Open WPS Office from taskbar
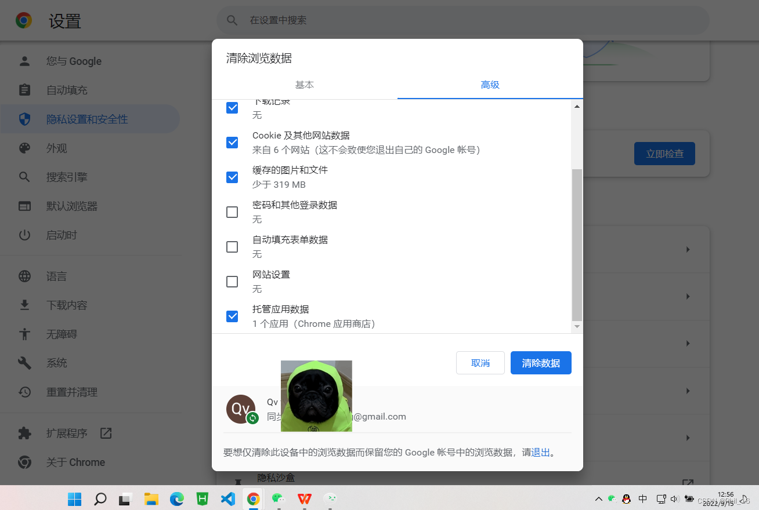This screenshot has width=759, height=510. pos(305,498)
